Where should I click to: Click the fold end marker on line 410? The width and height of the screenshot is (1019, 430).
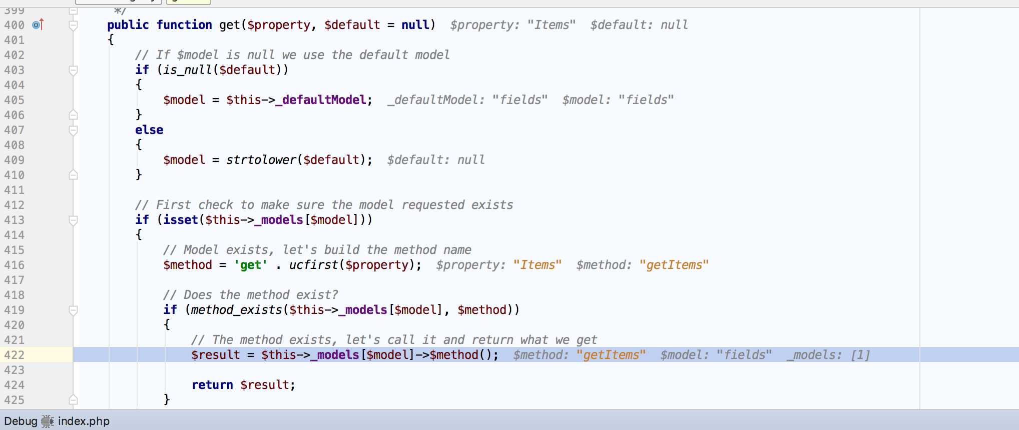click(x=73, y=175)
